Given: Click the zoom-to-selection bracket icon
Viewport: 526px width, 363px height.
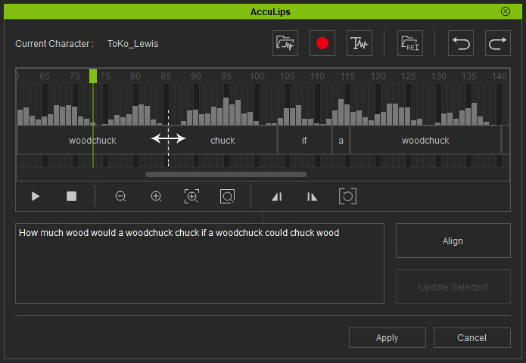Looking at the screenshot, I should coord(191,197).
